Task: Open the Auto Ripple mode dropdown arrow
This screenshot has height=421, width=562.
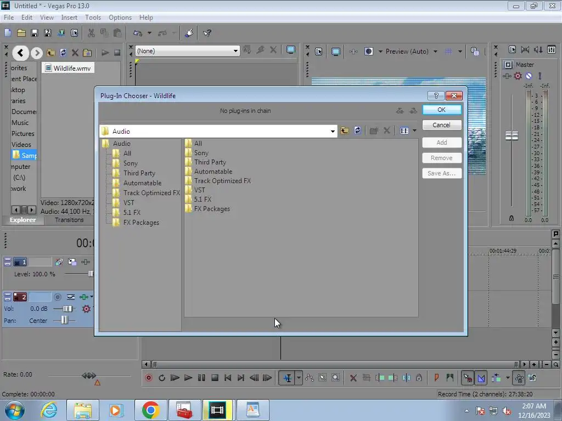Action: (x=508, y=378)
